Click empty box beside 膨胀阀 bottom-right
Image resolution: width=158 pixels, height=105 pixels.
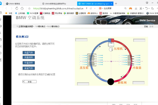coord(139,83)
